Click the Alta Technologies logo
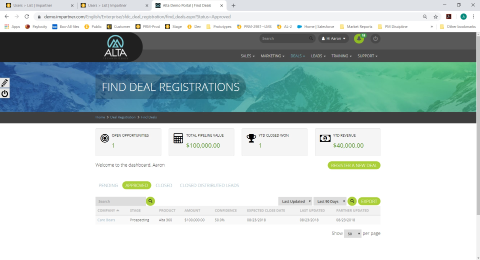The width and height of the screenshot is (480, 260). click(x=115, y=47)
